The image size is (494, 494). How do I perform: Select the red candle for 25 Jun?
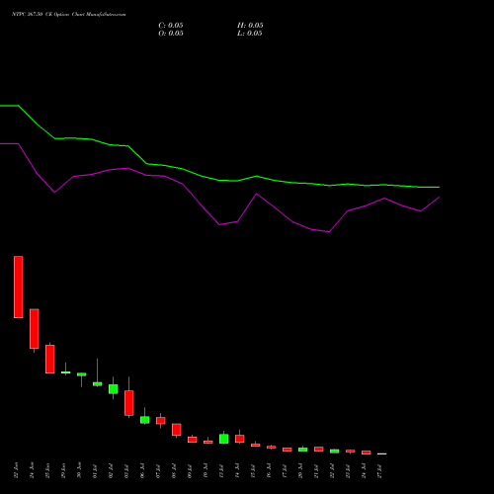[x=50, y=359]
